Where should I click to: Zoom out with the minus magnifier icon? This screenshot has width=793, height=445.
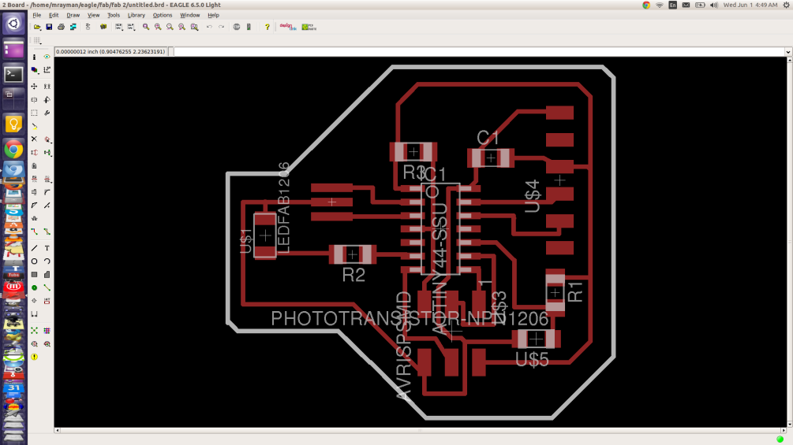coord(170,27)
